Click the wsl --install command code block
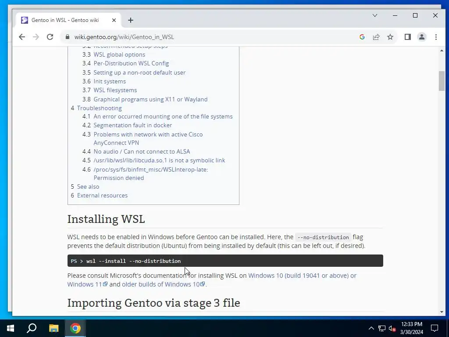This screenshot has height=337, width=449. click(225, 261)
